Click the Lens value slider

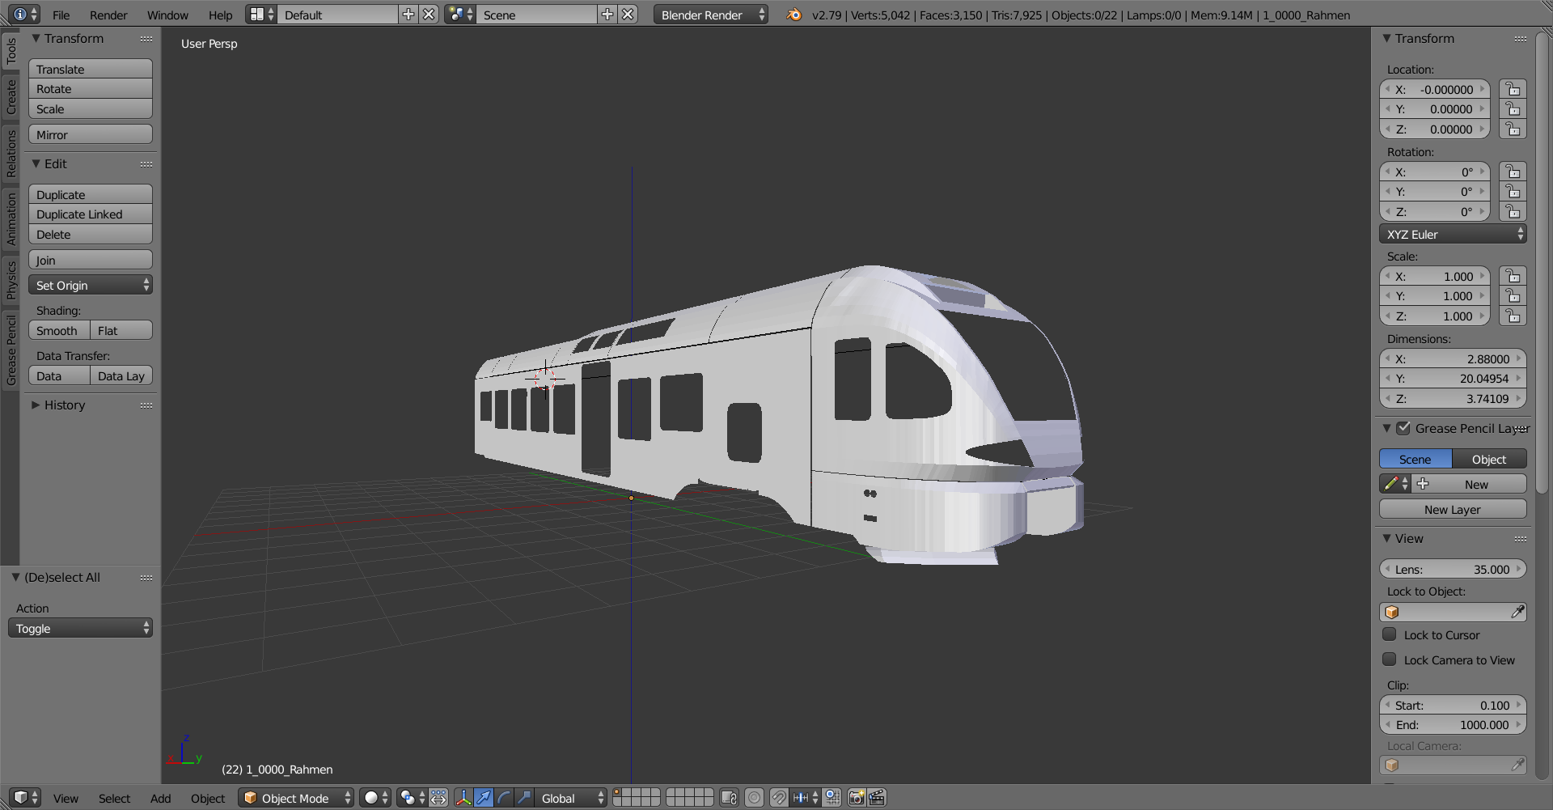1453,569
